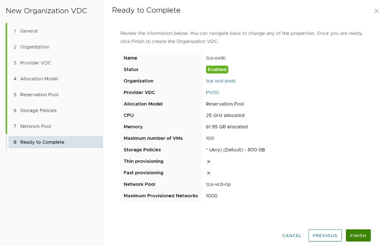
Task: Cancel the VDC creation wizard
Action: click(292, 235)
